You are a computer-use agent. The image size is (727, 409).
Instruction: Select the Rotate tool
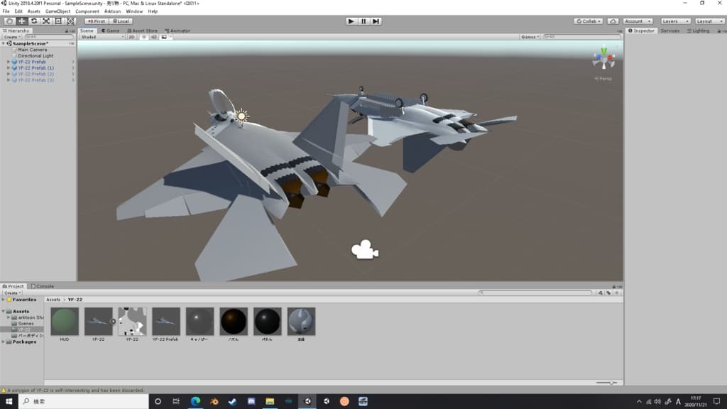pos(33,21)
